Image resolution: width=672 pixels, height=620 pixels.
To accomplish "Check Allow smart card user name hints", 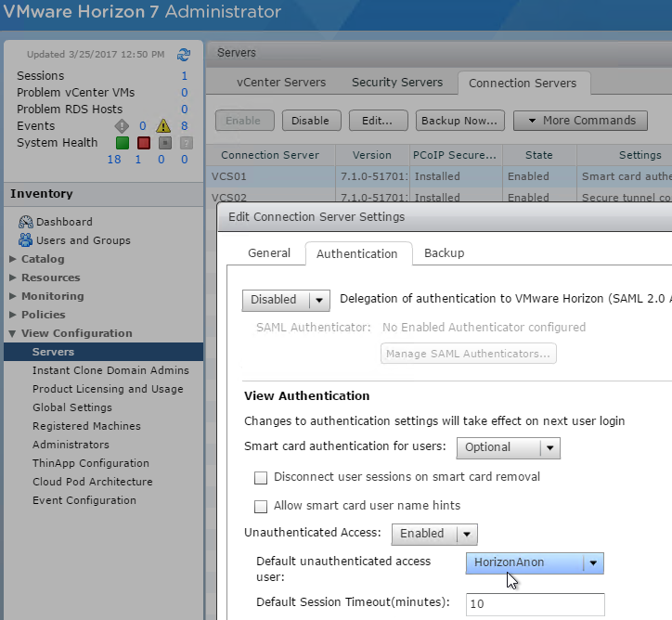I will pos(261,507).
